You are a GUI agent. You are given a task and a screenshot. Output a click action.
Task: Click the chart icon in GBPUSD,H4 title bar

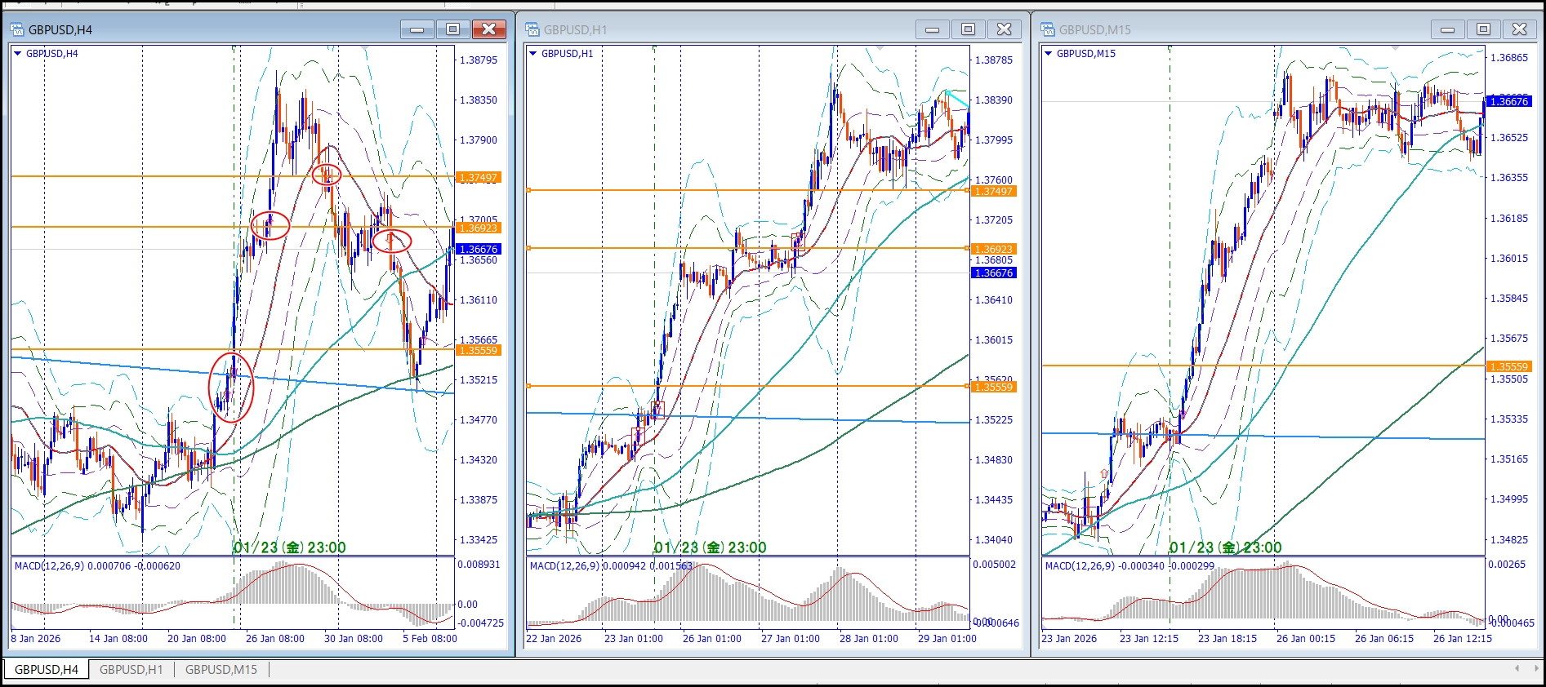(x=18, y=30)
